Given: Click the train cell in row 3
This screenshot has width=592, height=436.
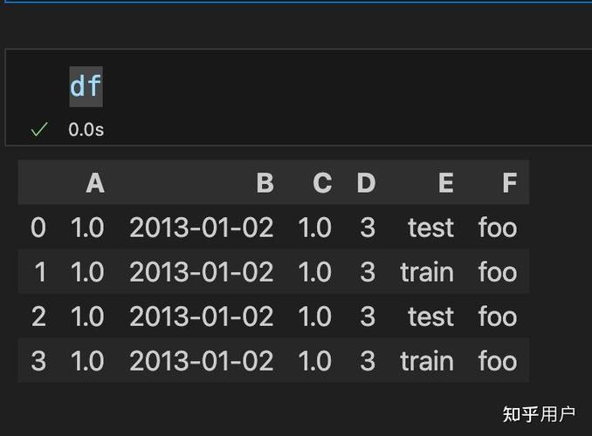Looking at the screenshot, I should (x=427, y=361).
